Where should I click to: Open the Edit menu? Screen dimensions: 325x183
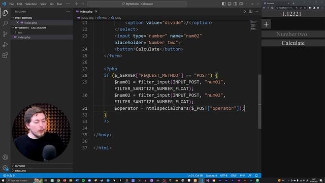[x=19, y=4]
